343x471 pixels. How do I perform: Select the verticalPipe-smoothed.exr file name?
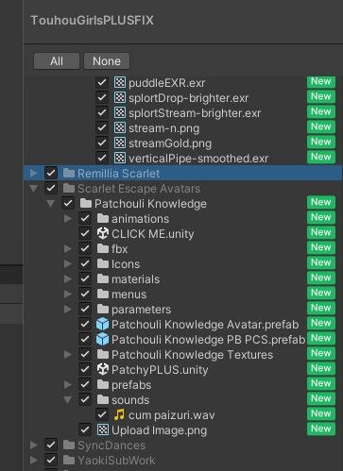click(x=198, y=159)
